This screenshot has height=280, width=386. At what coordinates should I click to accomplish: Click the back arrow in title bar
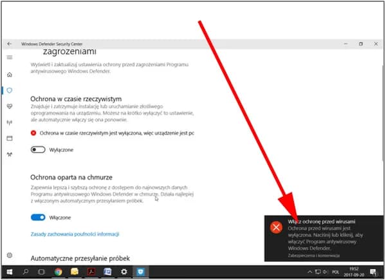9,43
